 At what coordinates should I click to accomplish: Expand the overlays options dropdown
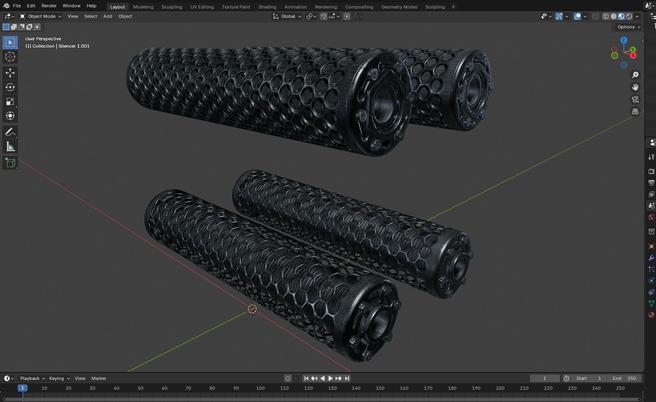tap(585, 16)
